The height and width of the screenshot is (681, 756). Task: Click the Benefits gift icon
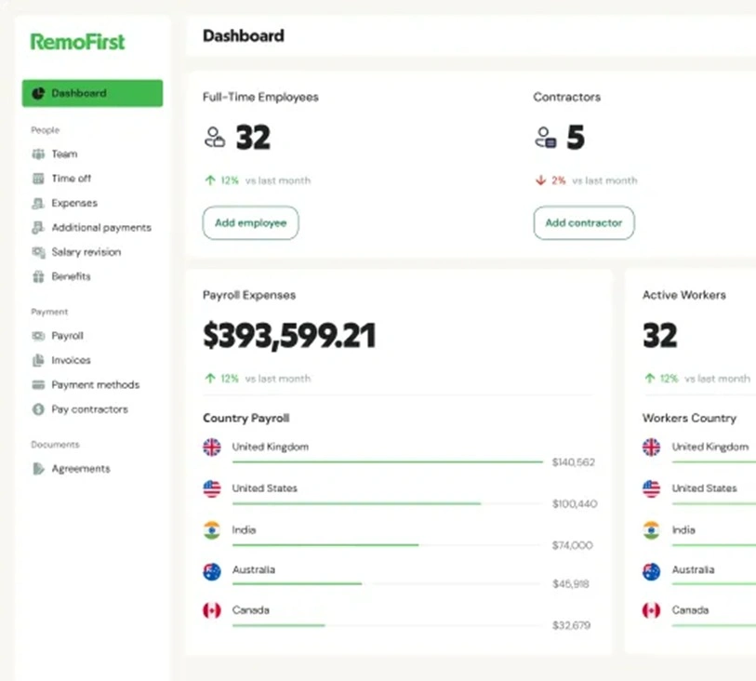(38, 276)
